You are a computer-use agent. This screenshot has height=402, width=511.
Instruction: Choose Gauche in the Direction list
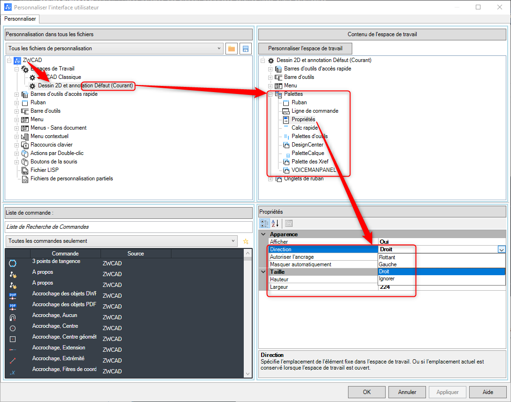pos(387,264)
